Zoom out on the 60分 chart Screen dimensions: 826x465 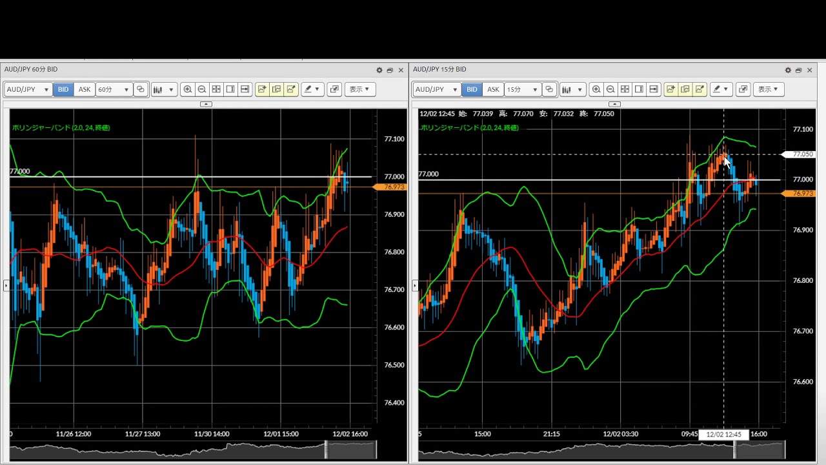pyautogui.click(x=202, y=89)
